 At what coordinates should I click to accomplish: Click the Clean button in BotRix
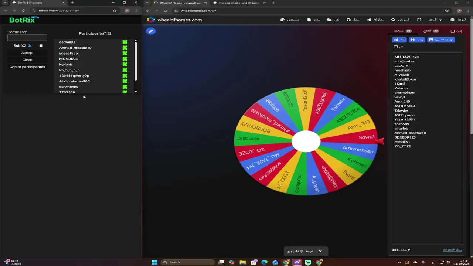27,60
